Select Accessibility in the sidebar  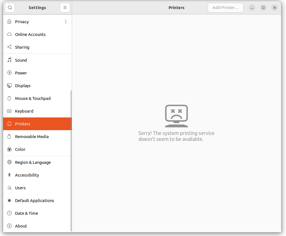coord(37,175)
